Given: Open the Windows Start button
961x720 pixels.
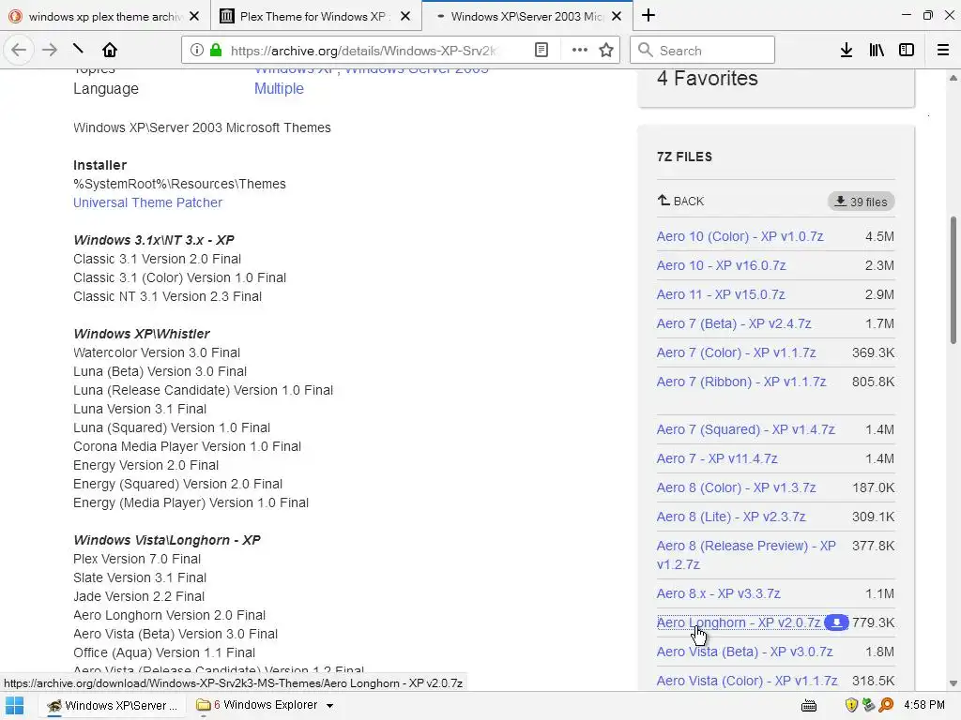Looking at the screenshot, I should tap(15, 705).
